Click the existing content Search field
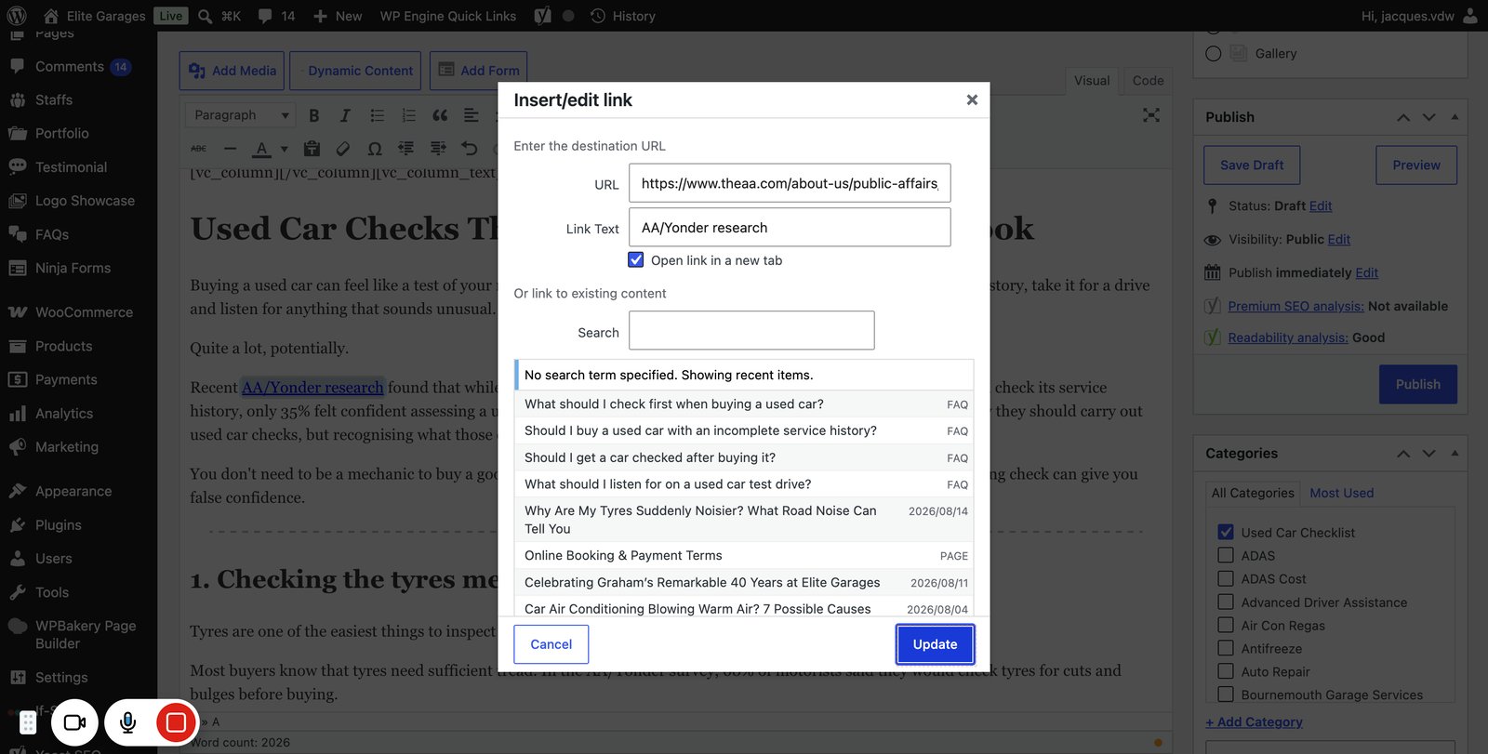 click(751, 331)
